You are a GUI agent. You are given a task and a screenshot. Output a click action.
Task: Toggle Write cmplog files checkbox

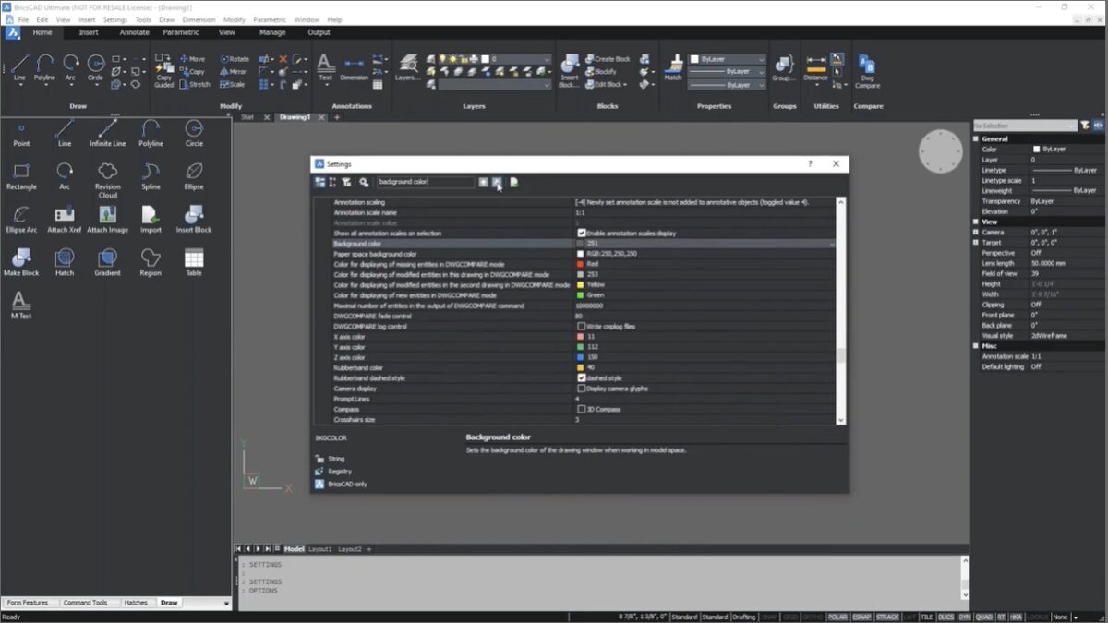coord(582,326)
